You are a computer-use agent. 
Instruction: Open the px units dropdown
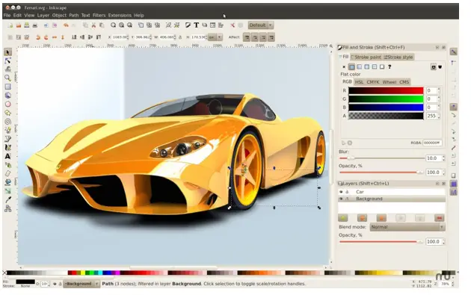[x=215, y=37]
